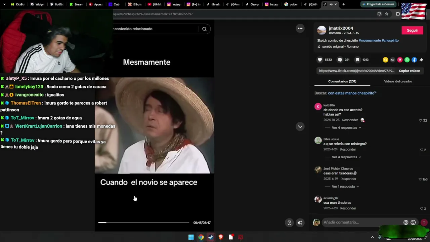Expand 4 replies under kai5306's comment
Screen dimensions: 430x242
tap(346, 128)
